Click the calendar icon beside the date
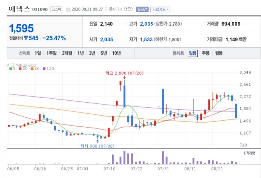The image size is (261, 178). (x=68, y=10)
